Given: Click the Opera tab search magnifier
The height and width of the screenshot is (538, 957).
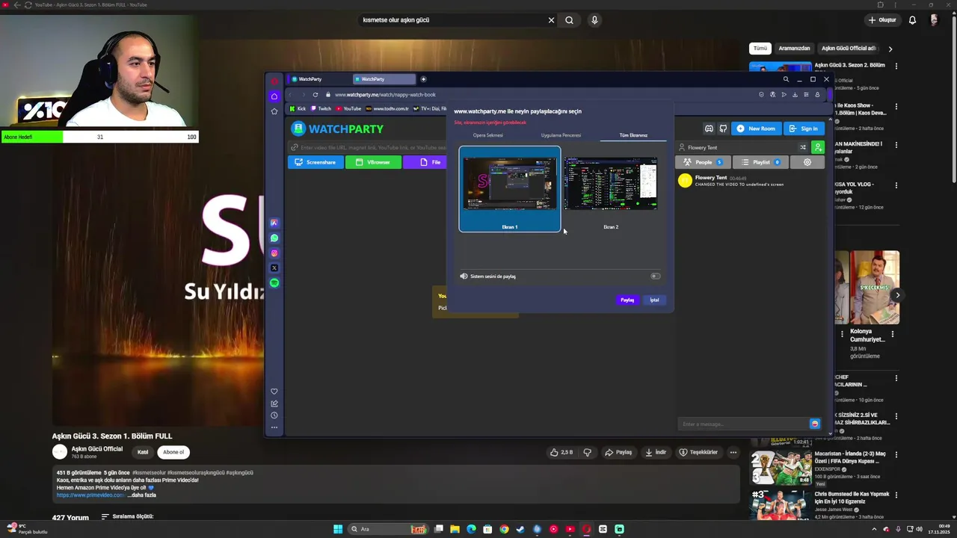Looking at the screenshot, I should [786, 79].
